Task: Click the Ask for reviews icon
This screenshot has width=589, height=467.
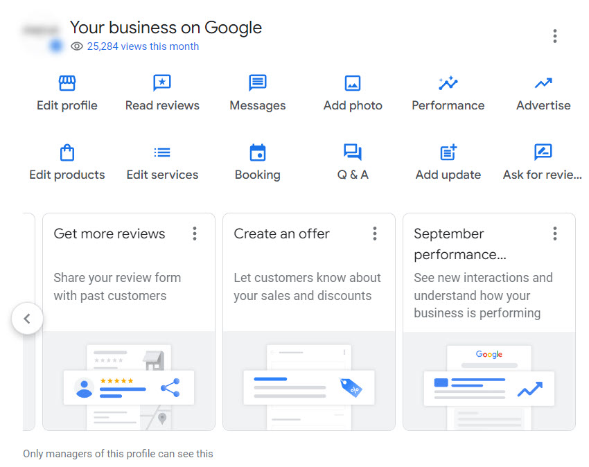Action: 543,152
